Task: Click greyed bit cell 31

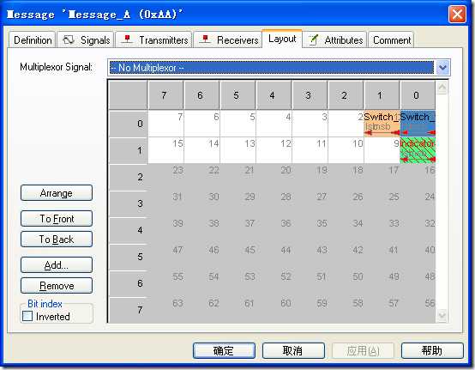Action: 165,203
